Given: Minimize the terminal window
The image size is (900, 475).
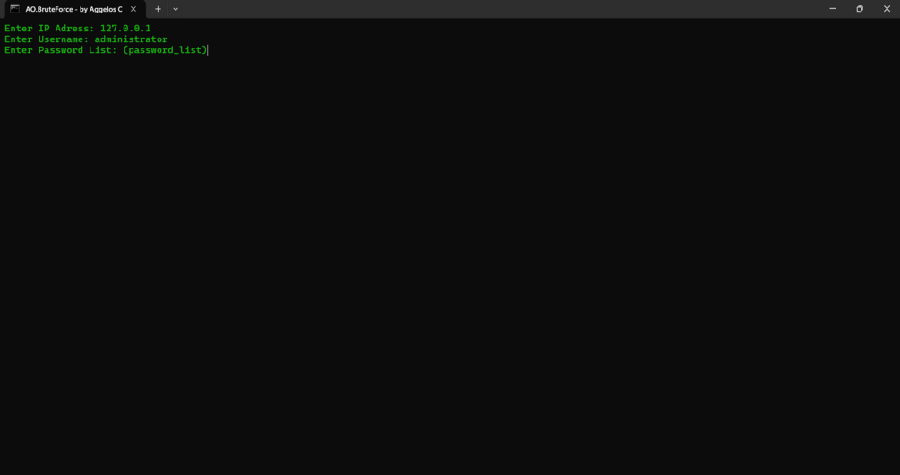Looking at the screenshot, I should point(832,9).
